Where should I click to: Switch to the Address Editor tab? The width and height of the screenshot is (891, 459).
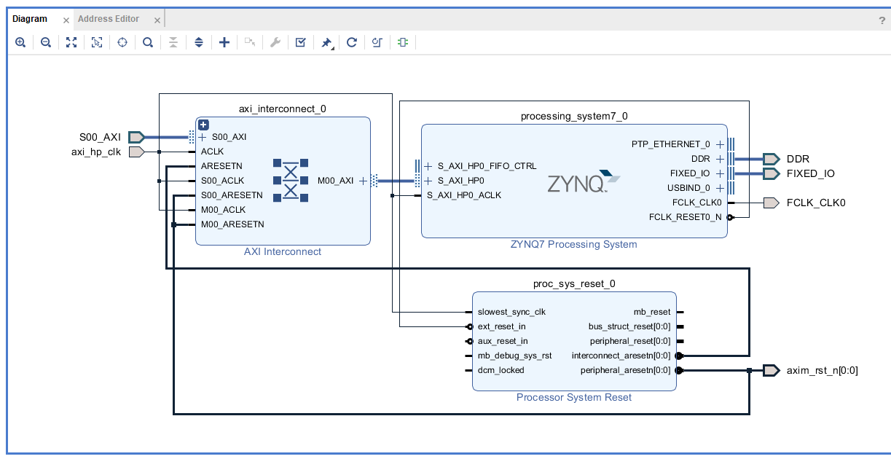(109, 19)
